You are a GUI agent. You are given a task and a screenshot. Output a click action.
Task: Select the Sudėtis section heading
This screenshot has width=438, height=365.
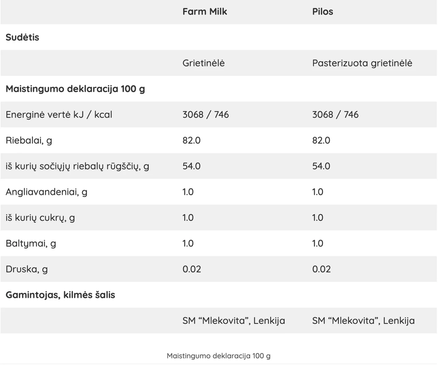[22, 37]
